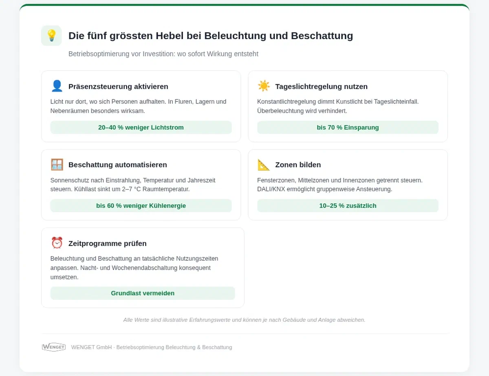Click the text 'Beleuchtung und Beschattung an tatsächliche Nutzungszeiten'
The height and width of the screenshot is (376, 489).
[134, 258]
